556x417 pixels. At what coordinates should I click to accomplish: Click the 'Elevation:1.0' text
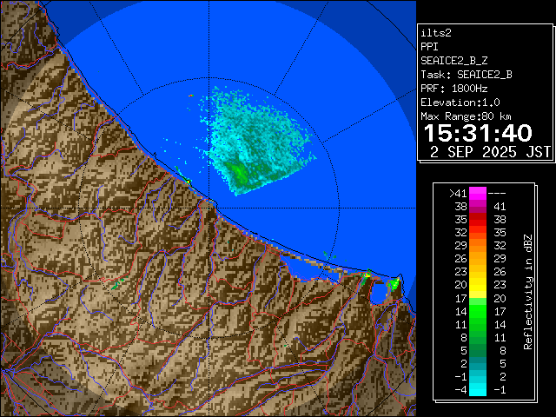pyautogui.click(x=457, y=103)
